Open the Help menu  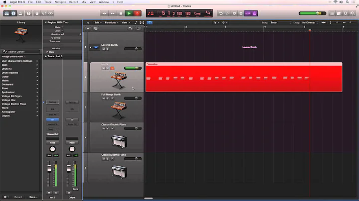pyautogui.click(x=120, y=2)
